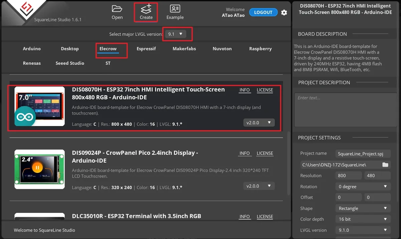Screen dimensions: 401x239
Task: Click the Open folder icon
Action: [x=117, y=9]
